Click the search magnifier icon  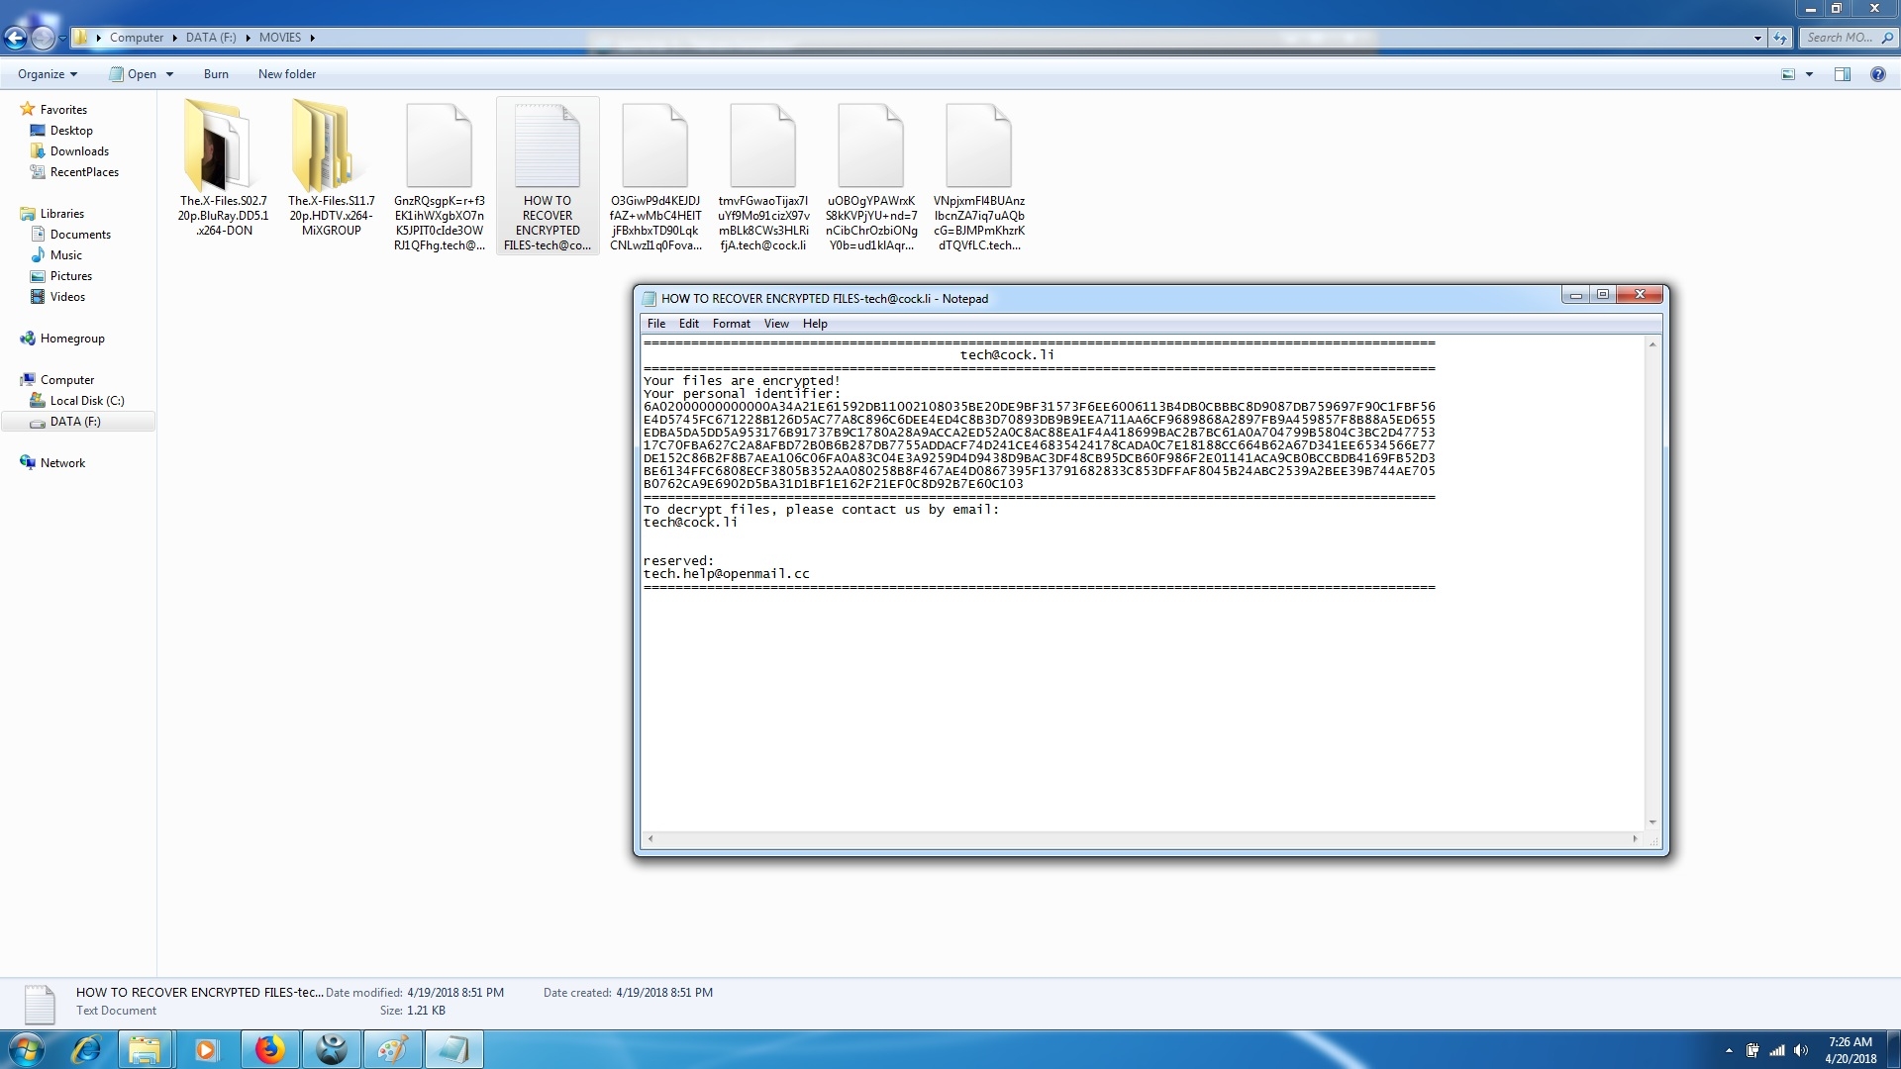(x=1886, y=38)
